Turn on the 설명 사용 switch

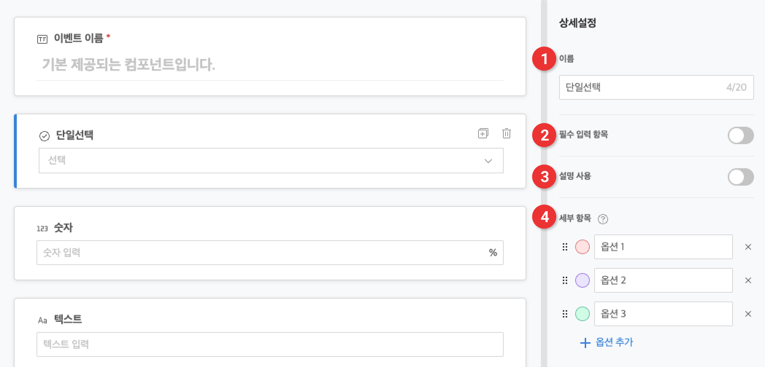tap(741, 177)
